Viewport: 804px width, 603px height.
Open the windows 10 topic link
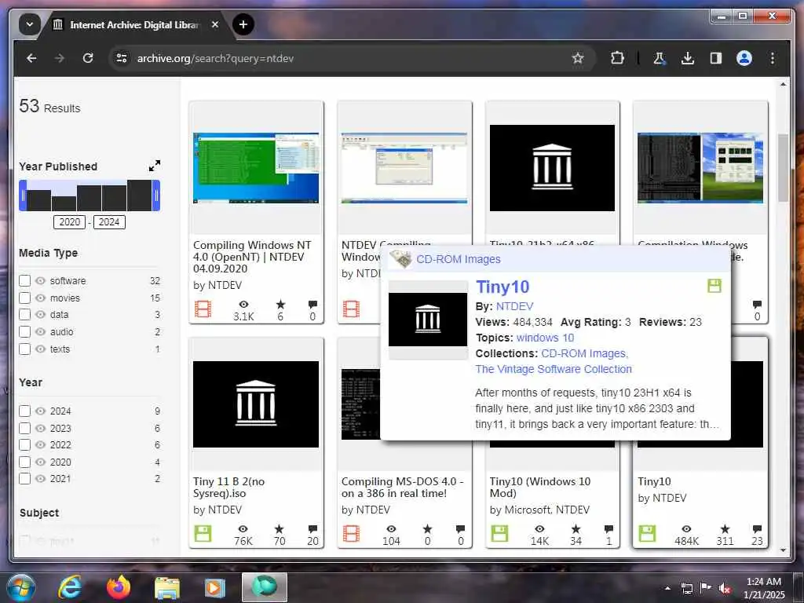[x=545, y=338]
